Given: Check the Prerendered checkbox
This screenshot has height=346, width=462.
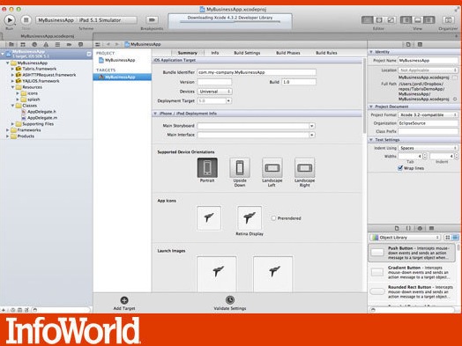Looking at the screenshot, I should 273,218.
